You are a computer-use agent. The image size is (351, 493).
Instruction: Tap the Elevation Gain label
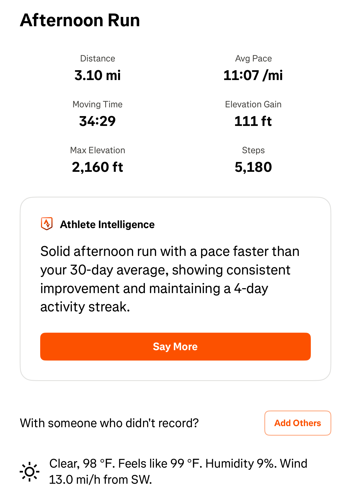(x=253, y=104)
